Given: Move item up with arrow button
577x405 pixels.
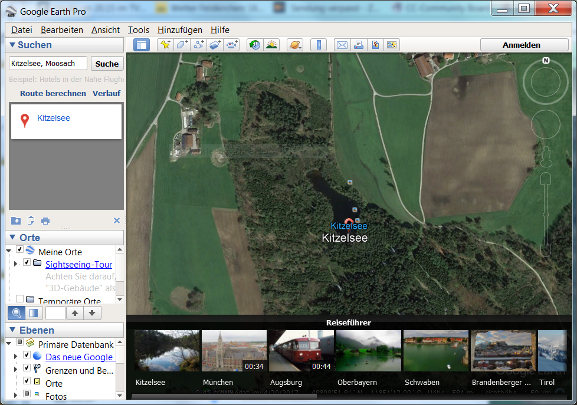Looking at the screenshot, I should pos(75,313).
